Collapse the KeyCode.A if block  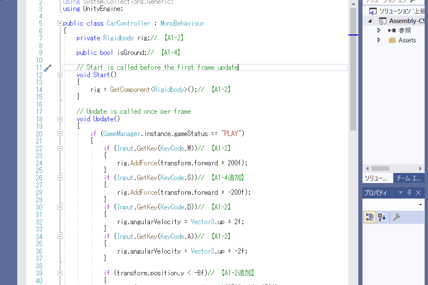coord(60,237)
